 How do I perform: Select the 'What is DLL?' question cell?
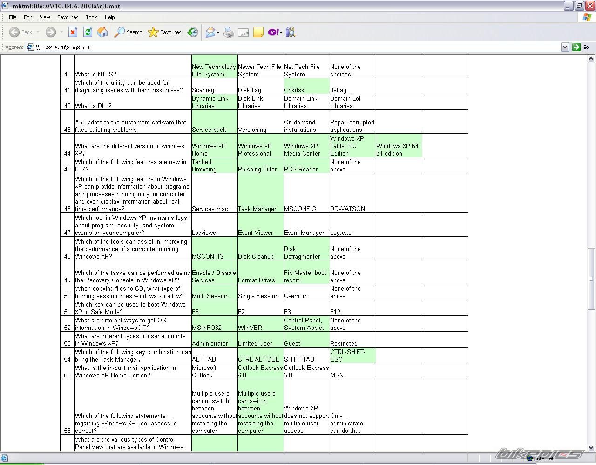(x=133, y=102)
